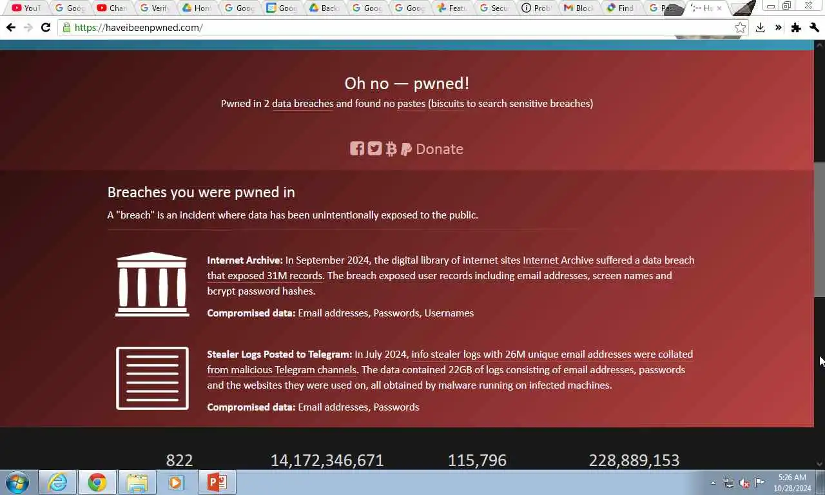
Task: Click the Chrome taskbar icon
Action: coord(97,482)
